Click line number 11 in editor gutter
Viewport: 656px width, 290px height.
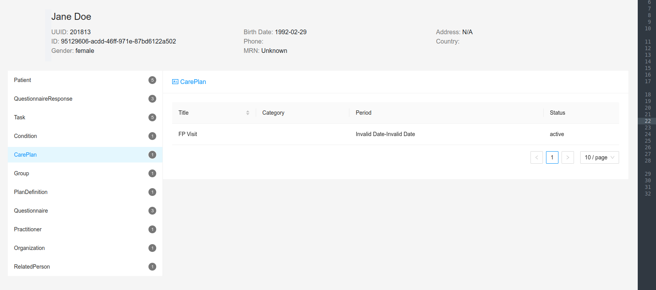(x=647, y=42)
